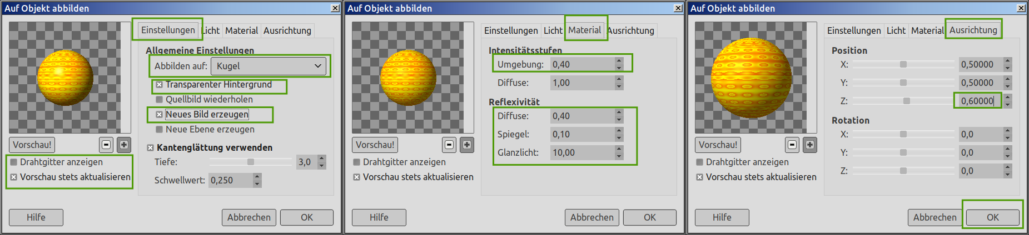Click the Glanzlicht 10,00 stepper arrows
Screen dimensions: 1029x235
pyautogui.click(x=619, y=152)
